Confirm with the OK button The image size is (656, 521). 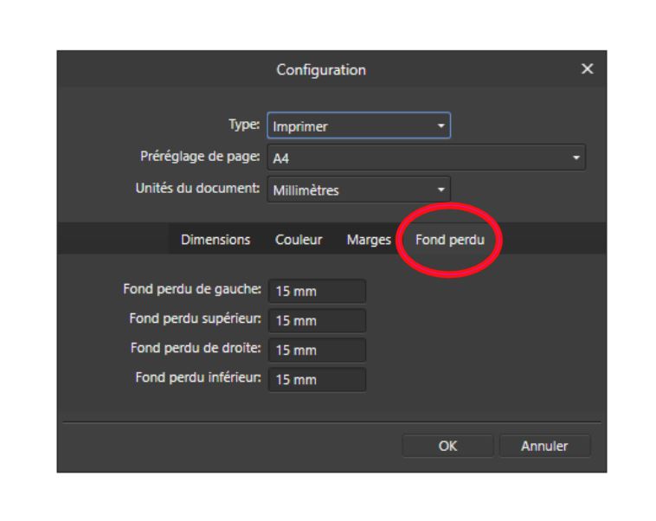pyautogui.click(x=447, y=446)
